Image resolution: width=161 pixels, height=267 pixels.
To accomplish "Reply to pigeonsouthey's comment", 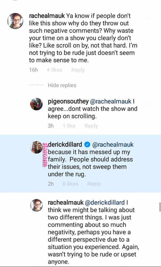I will coord(91,126).
